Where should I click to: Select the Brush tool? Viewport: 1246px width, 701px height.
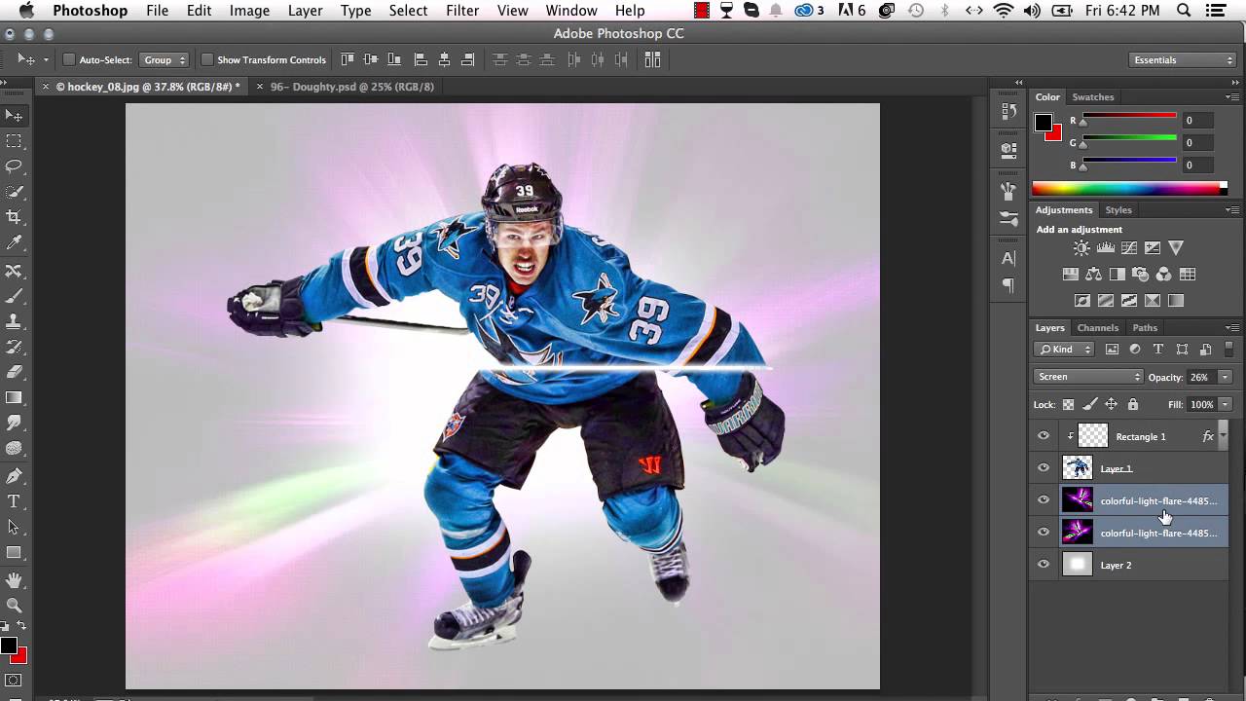(x=14, y=296)
